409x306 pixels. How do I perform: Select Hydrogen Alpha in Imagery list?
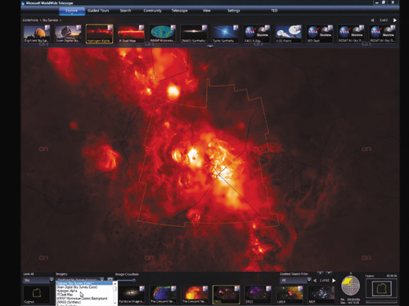click(x=67, y=291)
